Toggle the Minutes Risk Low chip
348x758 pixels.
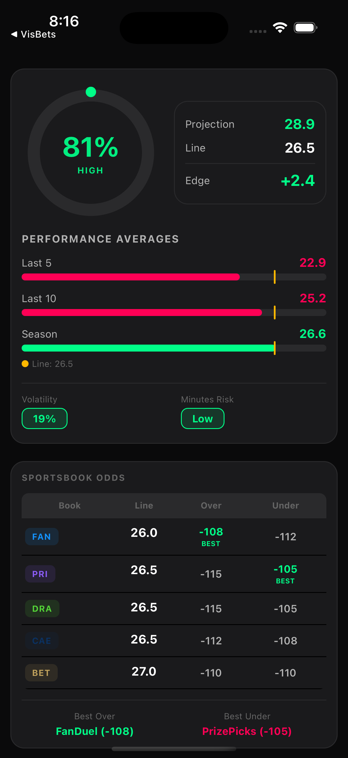(x=202, y=418)
